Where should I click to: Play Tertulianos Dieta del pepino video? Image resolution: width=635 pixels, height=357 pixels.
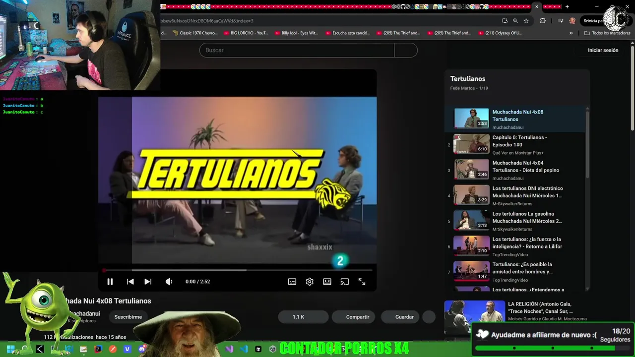pyautogui.click(x=516, y=170)
